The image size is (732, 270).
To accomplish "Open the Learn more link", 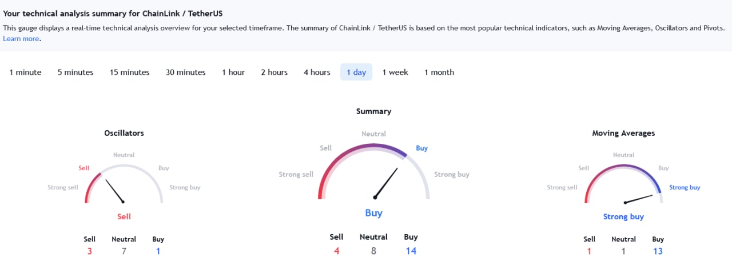I will point(21,39).
